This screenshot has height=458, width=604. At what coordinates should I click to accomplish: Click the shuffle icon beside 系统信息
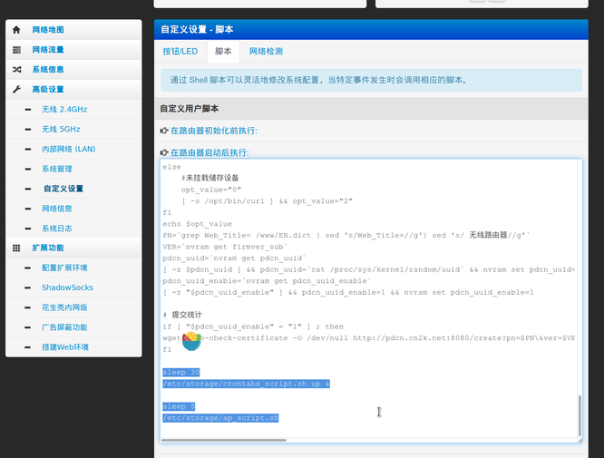(16, 70)
